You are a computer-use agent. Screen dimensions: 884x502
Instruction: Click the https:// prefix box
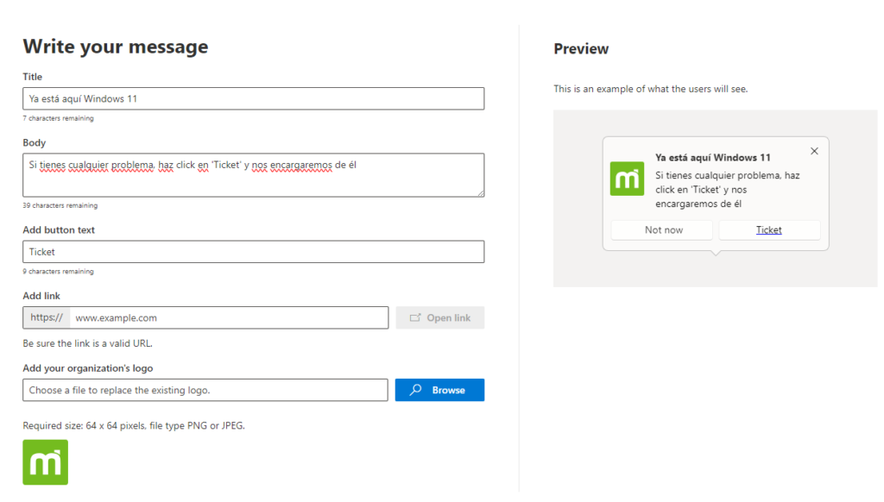47,317
